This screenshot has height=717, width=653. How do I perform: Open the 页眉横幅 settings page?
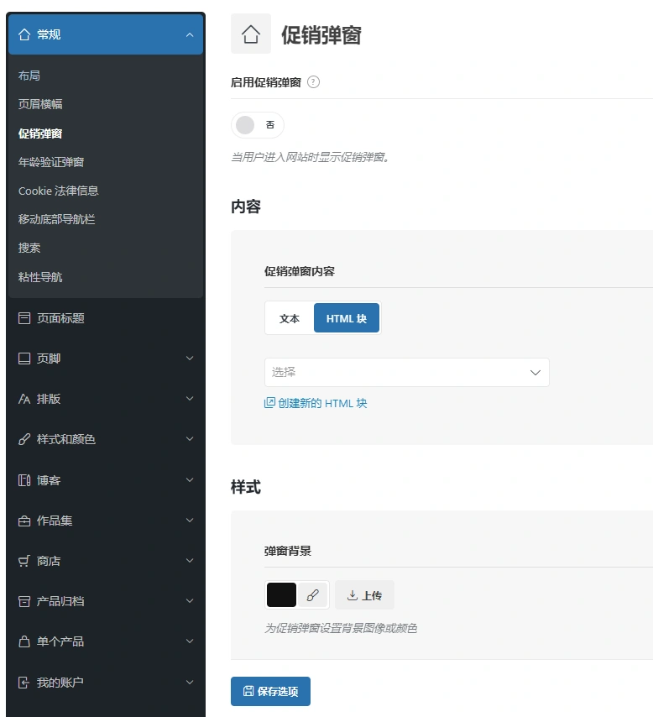[40, 104]
